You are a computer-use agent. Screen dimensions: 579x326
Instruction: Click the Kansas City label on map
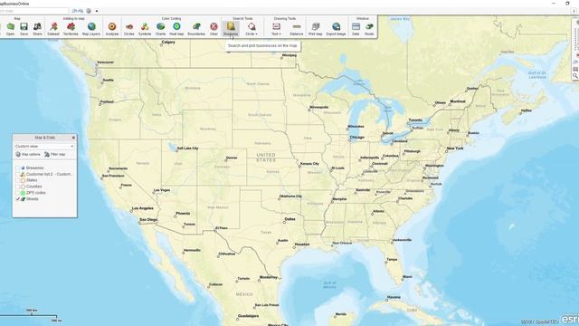[309, 163]
